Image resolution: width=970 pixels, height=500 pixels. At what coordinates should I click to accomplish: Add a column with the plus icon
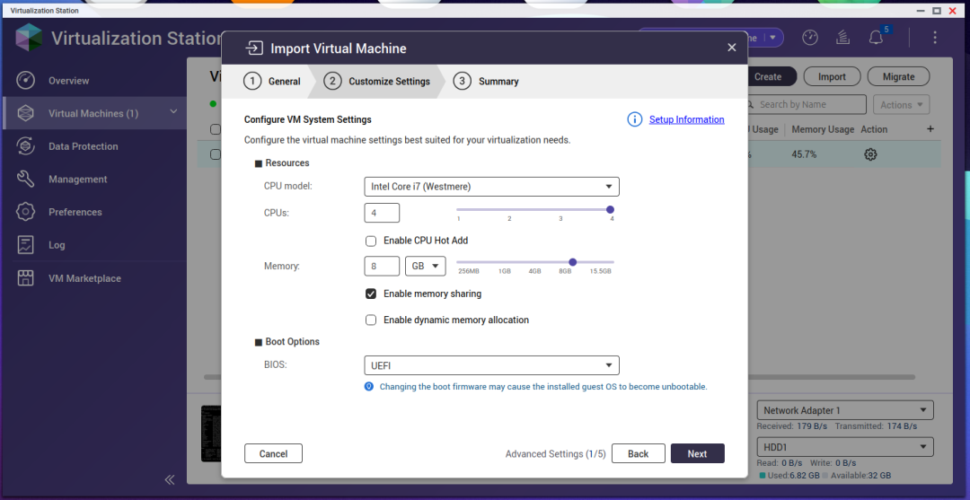[x=930, y=129]
